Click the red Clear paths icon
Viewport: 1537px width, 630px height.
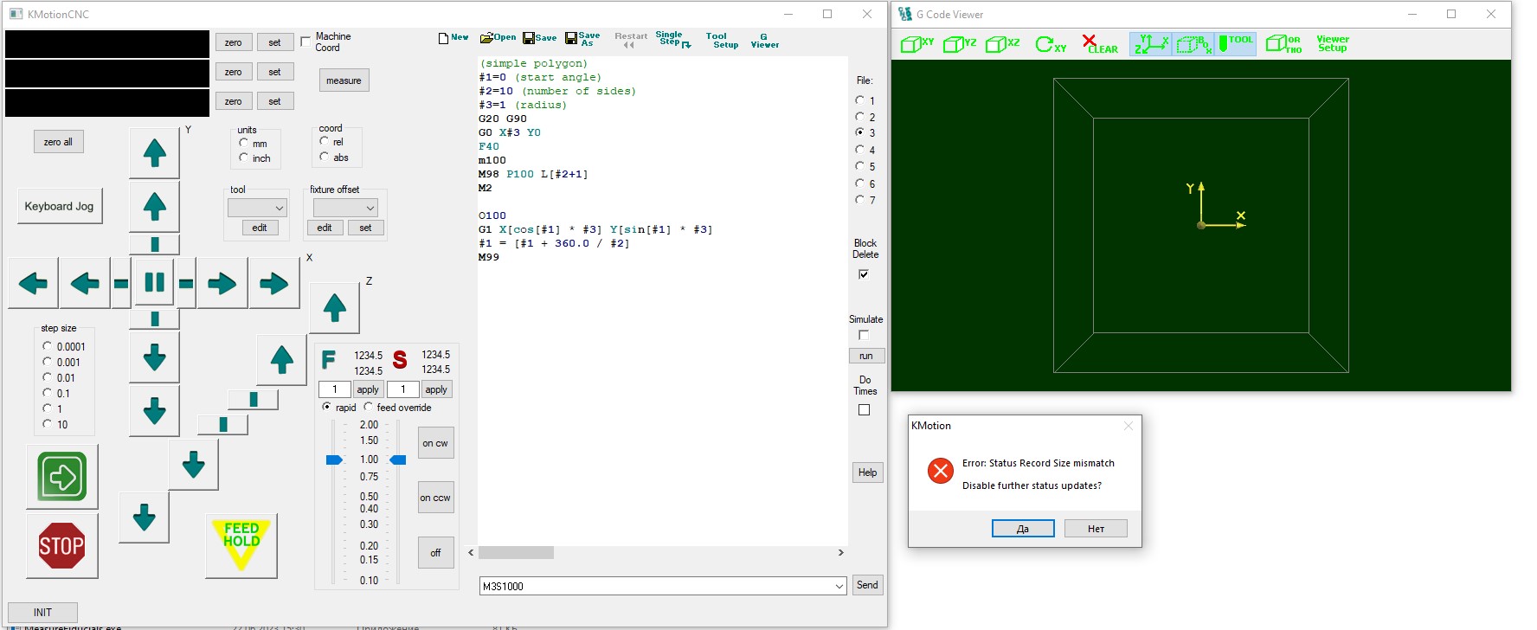pos(1100,44)
